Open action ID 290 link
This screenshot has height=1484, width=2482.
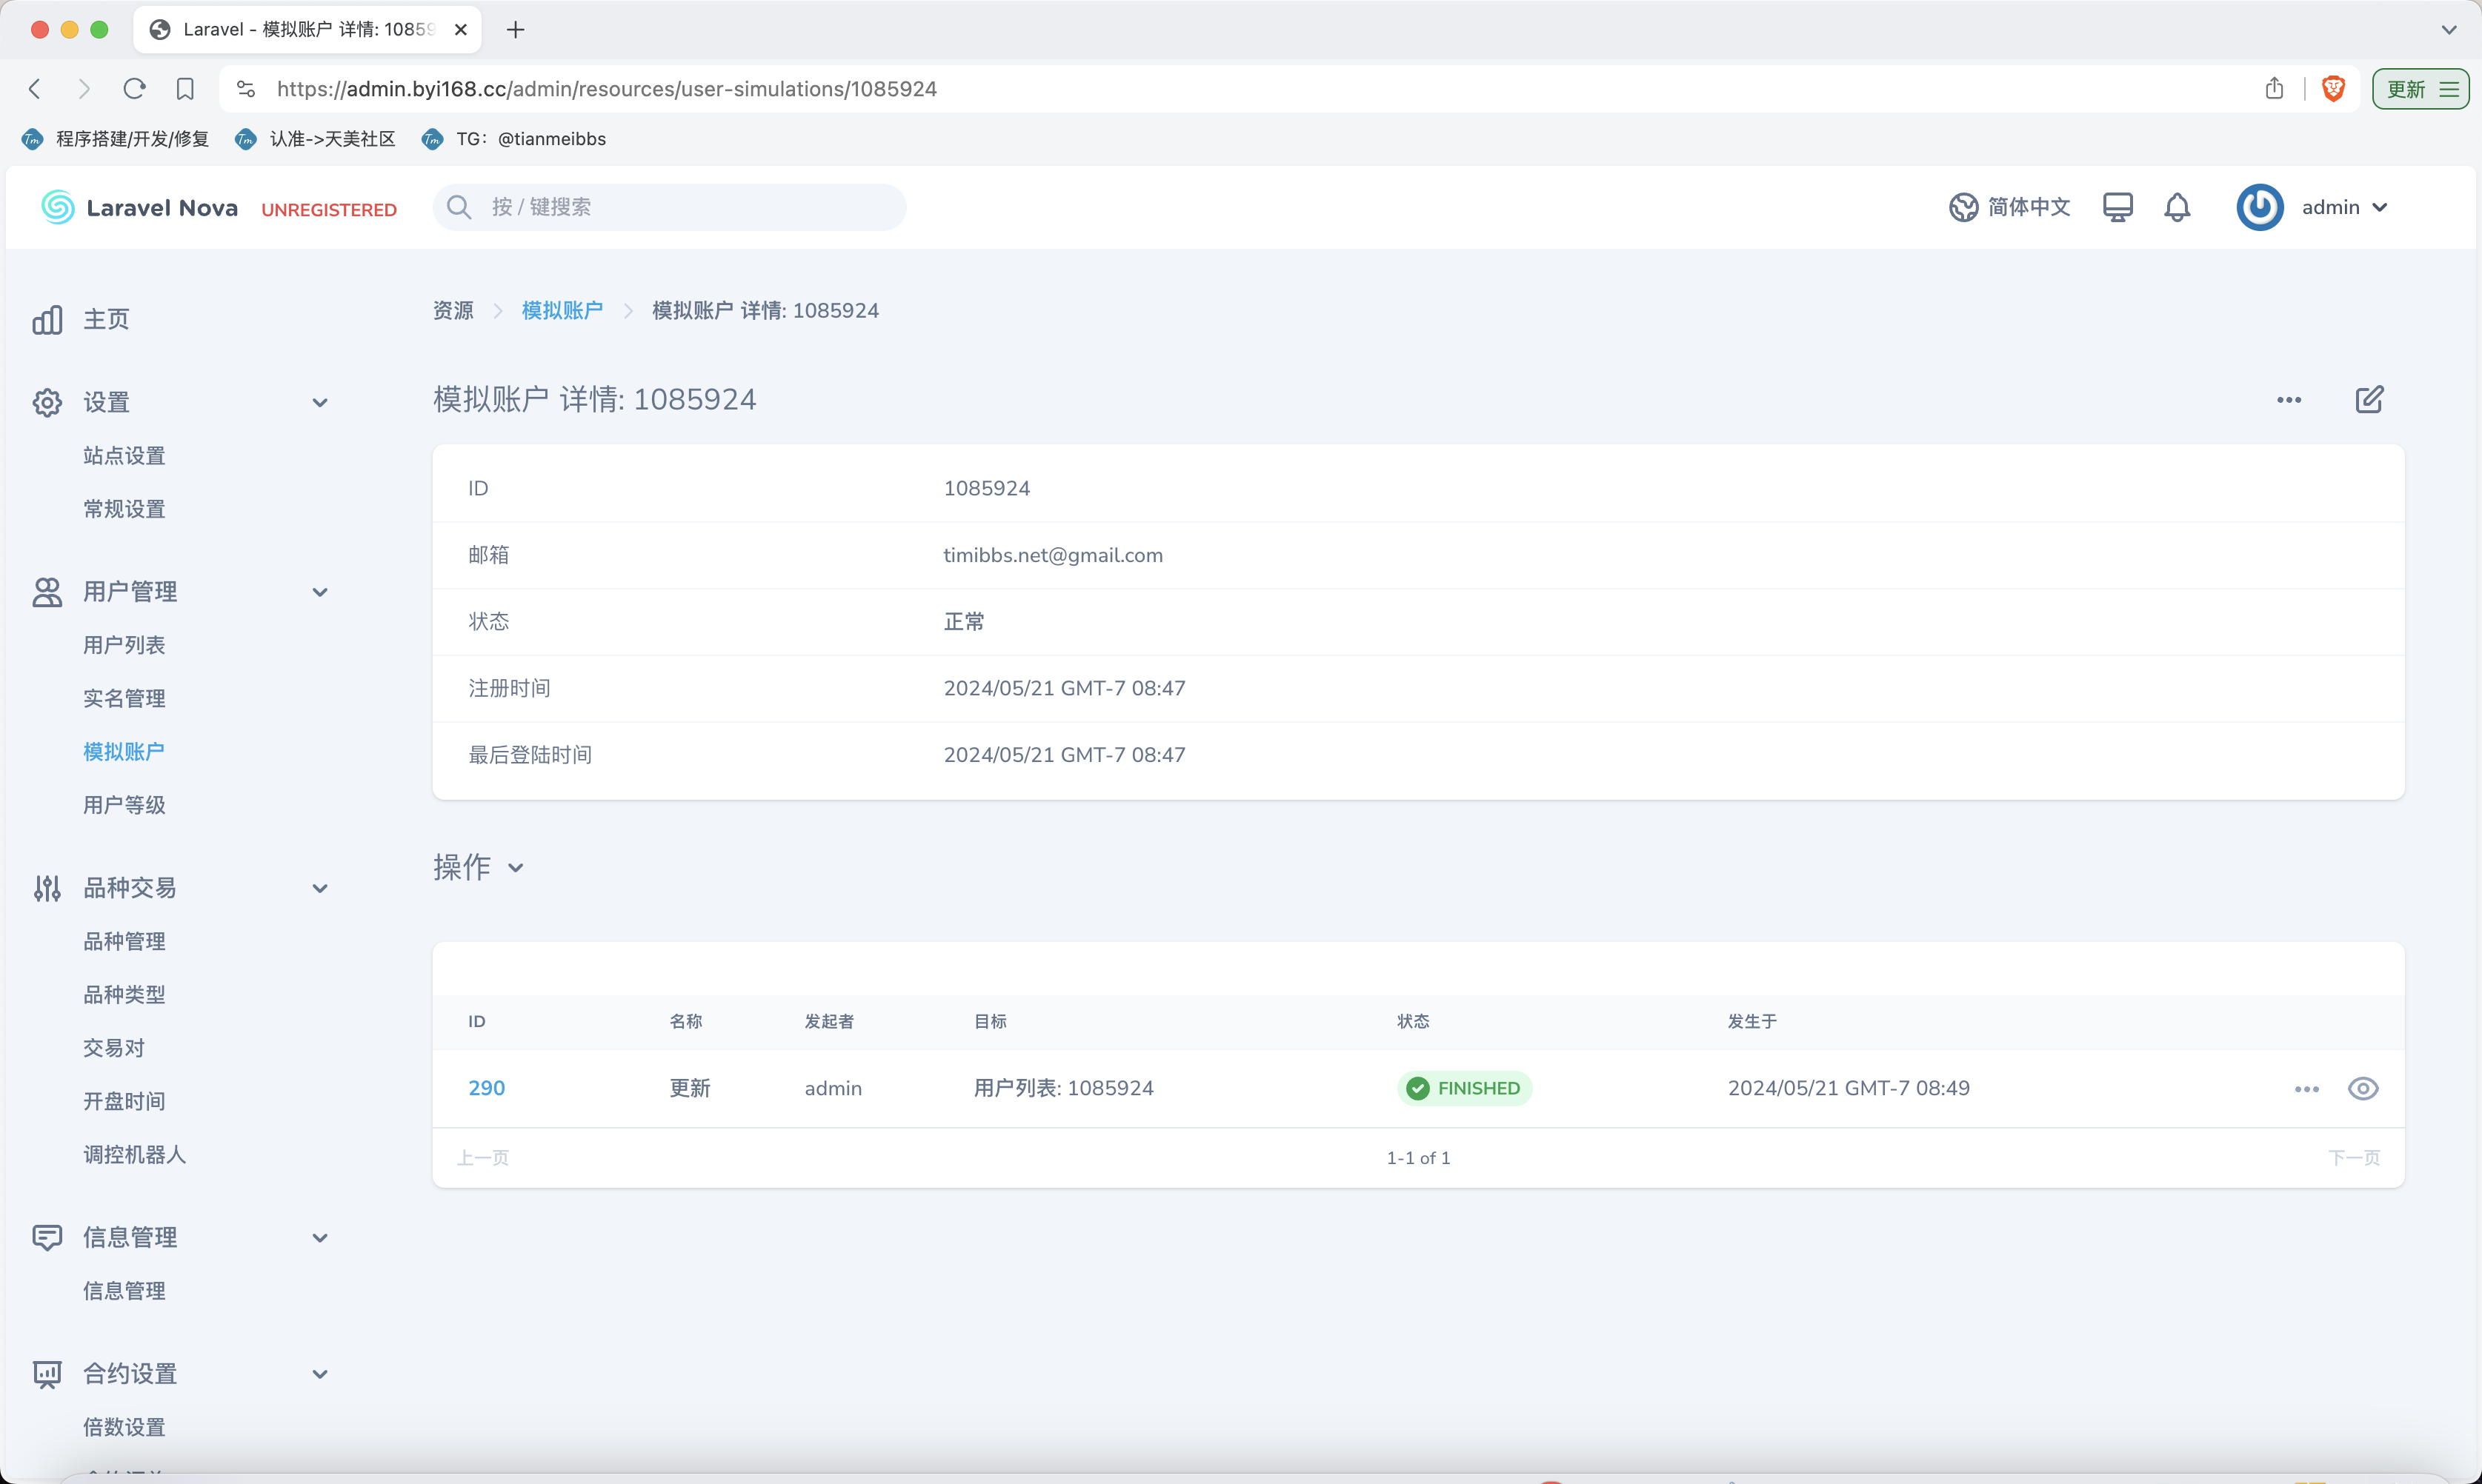coord(486,1088)
